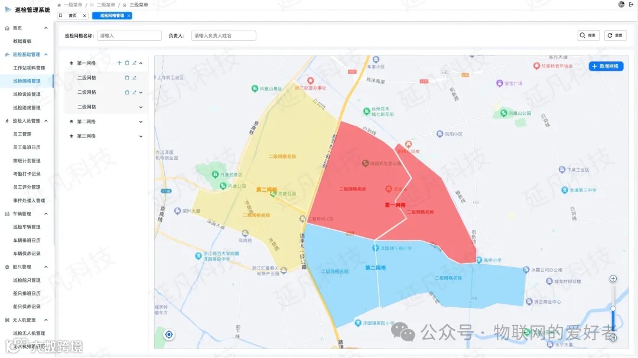Open 船只保养记录 in sidebar
The height and width of the screenshot is (358, 638).
[27, 306]
